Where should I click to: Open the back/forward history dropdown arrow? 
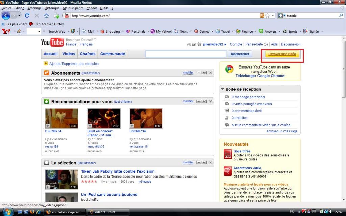click(x=19, y=16)
